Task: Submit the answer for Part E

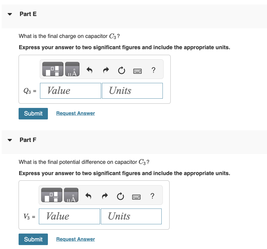Action: pyautogui.click(x=33, y=114)
